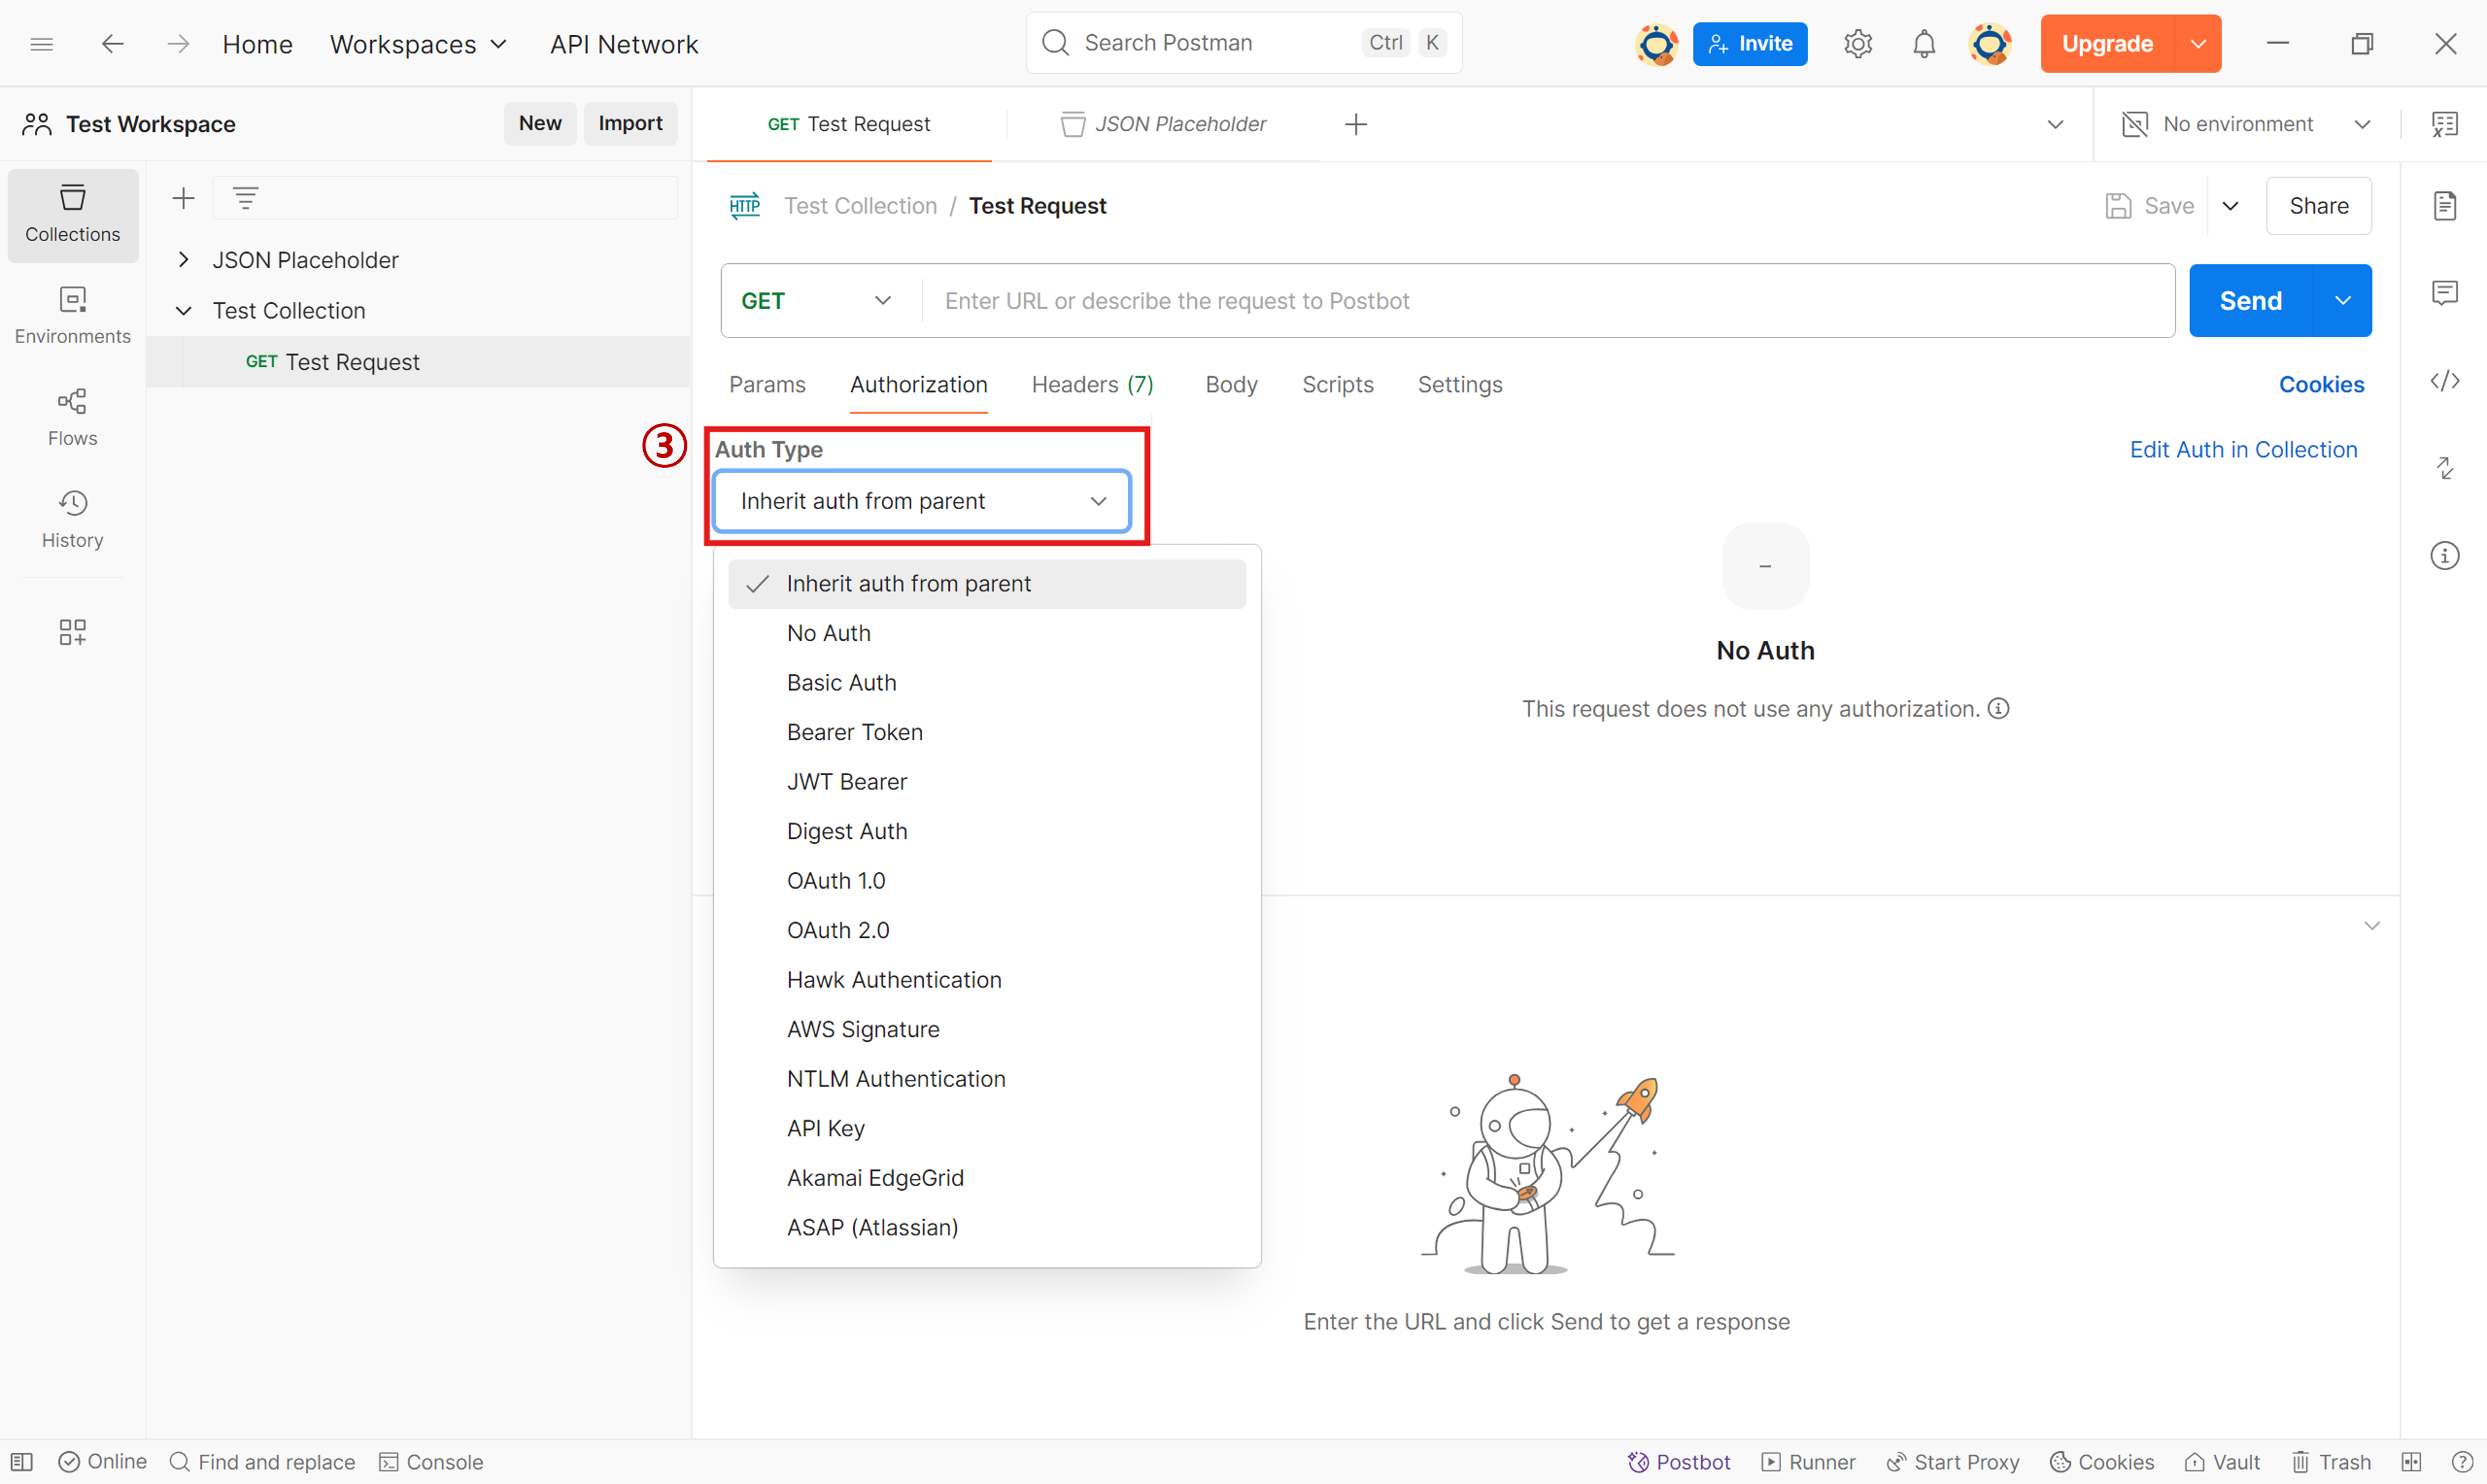Open code snippet icon
2487x1484 pixels.
2444,381
